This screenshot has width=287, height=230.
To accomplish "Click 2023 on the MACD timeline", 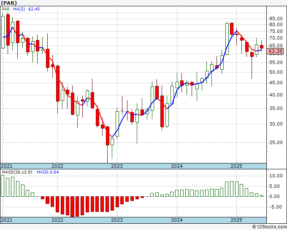I will (x=117, y=220).
